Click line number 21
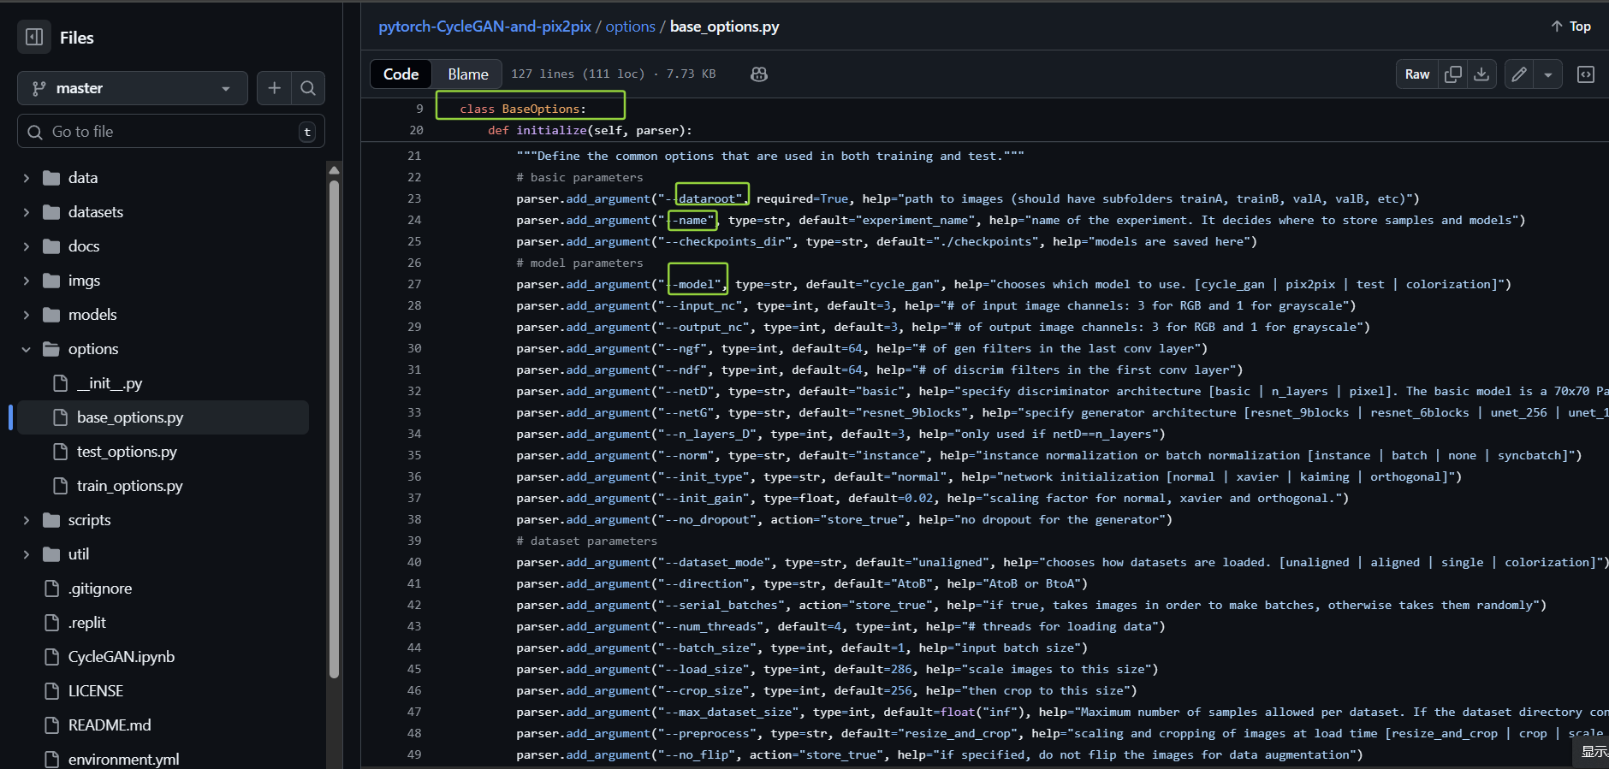 pyautogui.click(x=414, y=156)
